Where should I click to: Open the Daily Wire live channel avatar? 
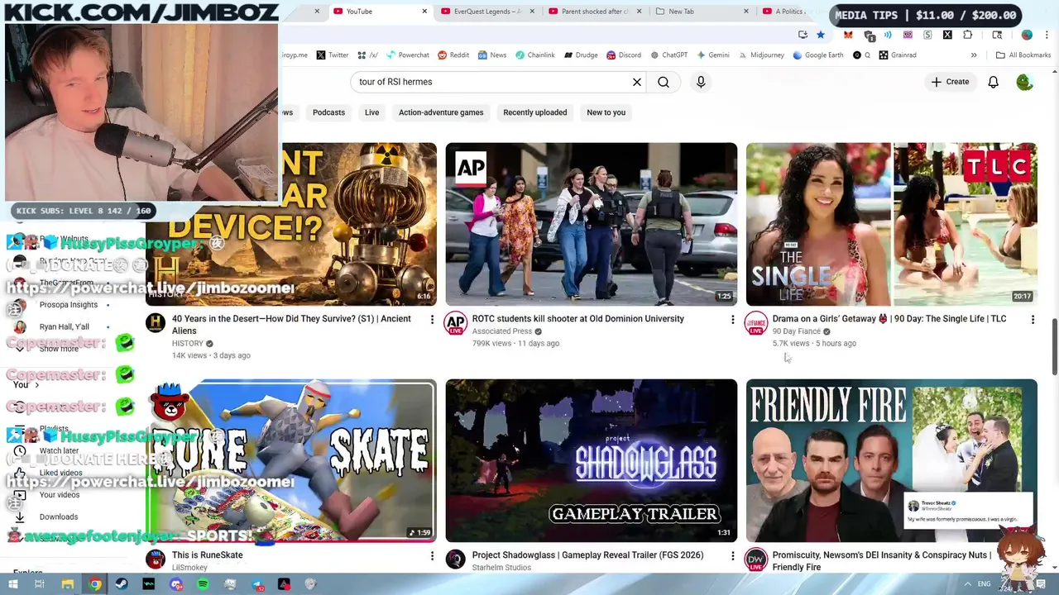(x=756, y=559)
